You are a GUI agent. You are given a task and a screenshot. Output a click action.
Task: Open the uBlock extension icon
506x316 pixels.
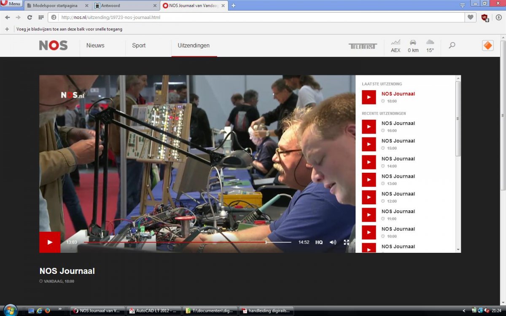[x=485, y=17]
